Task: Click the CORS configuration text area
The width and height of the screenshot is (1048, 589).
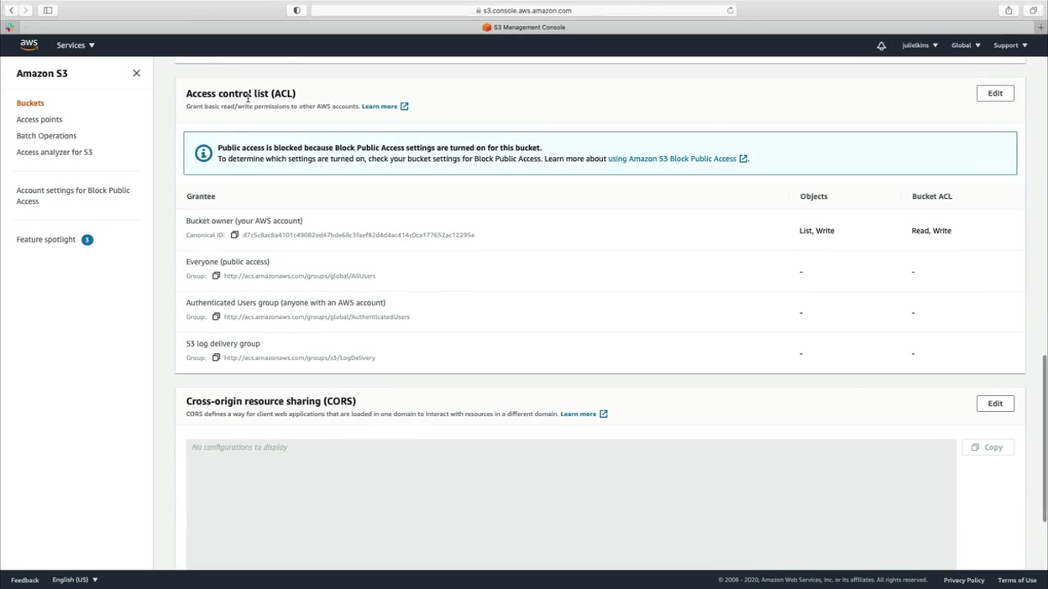Action: [x=571, y=504]
